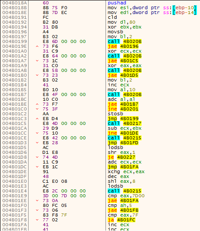
Task: Select xor ebx,ebx instruction
Action: pyautogui.click(x=124, y=27)
